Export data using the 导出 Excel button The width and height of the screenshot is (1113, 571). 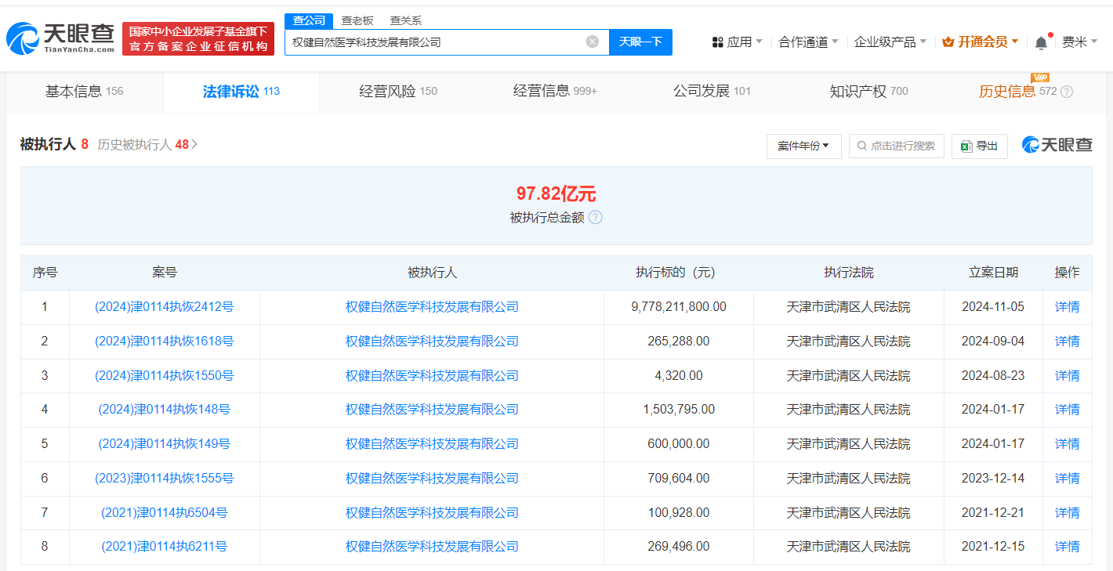(x=979, y=146)
